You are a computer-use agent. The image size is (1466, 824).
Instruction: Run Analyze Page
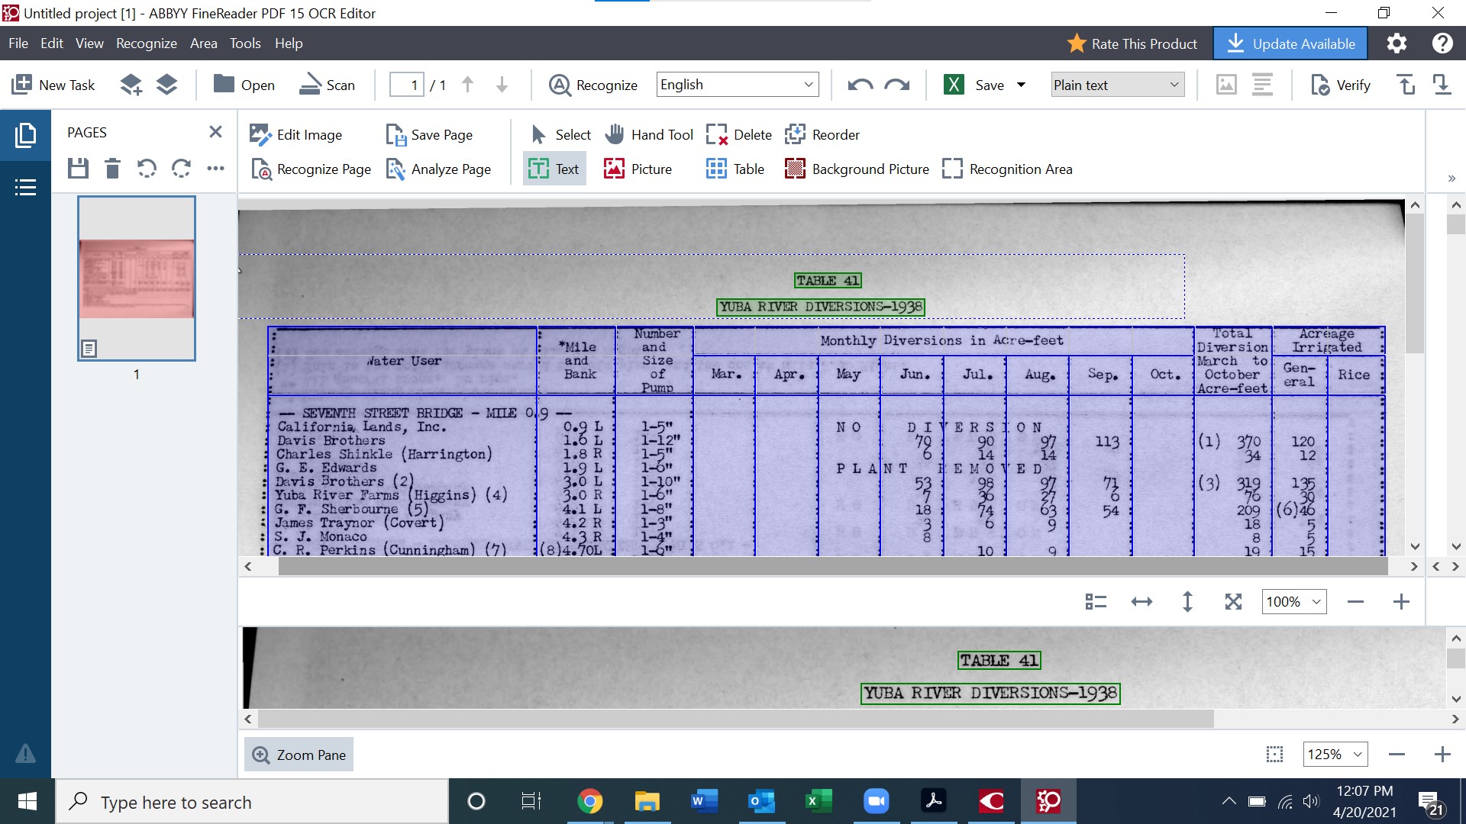coord(439,169)
